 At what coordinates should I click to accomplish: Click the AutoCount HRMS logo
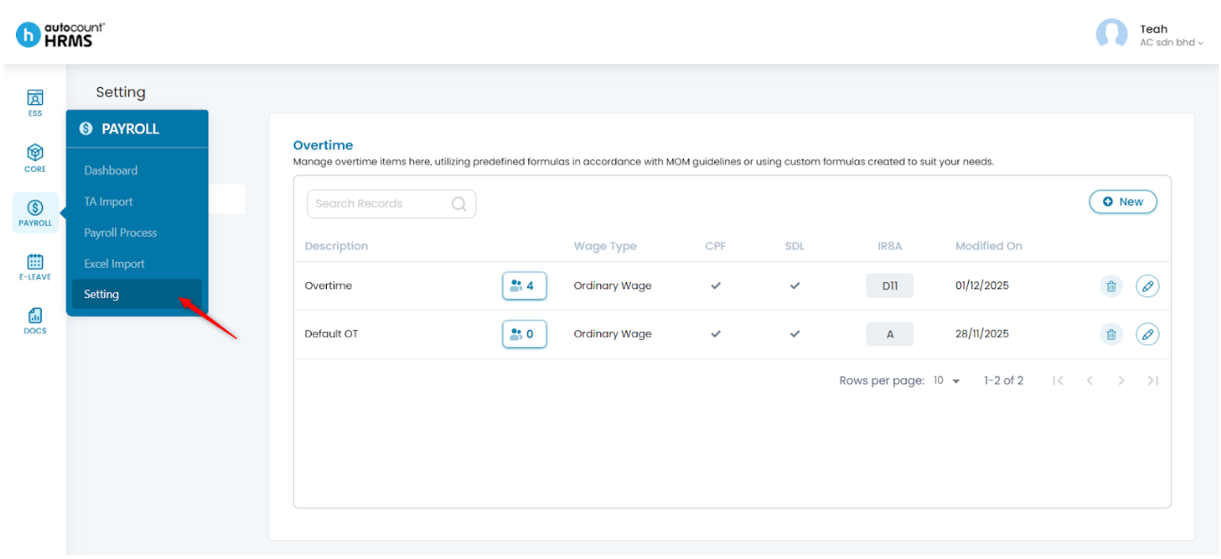pos(61,36)
